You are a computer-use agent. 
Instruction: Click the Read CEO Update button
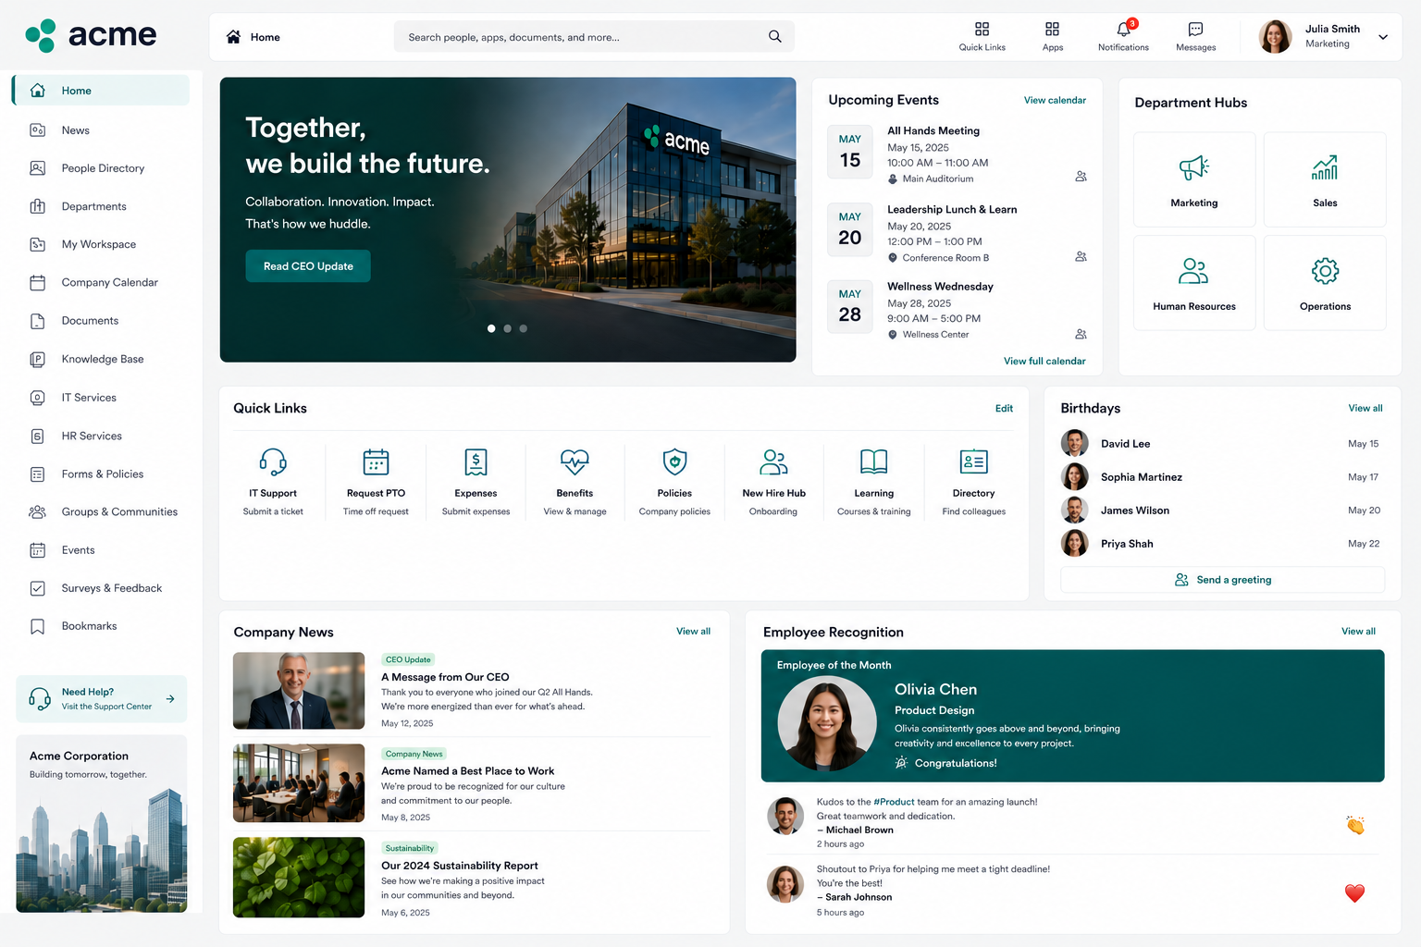pyautogui.click(x=308, y=266)
